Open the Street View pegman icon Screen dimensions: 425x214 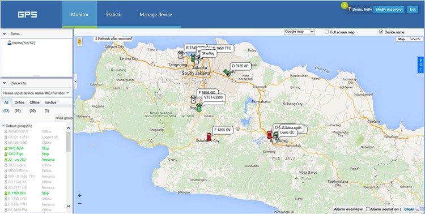click(x=80, y=42)
